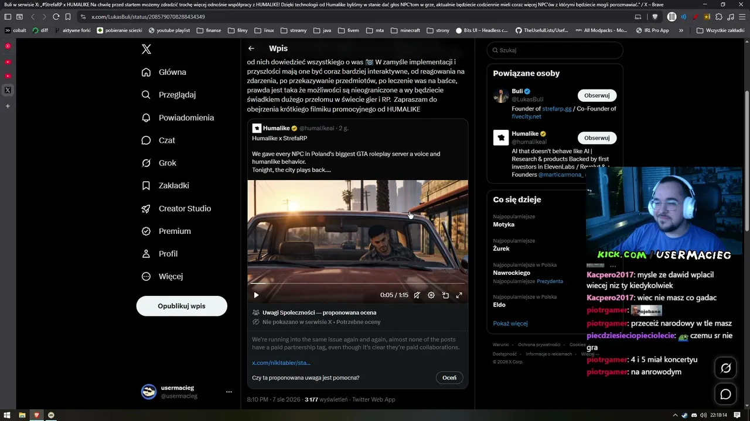Seek on the video progress bar
The width and height of the screenshot is (750, 421).
357,284
